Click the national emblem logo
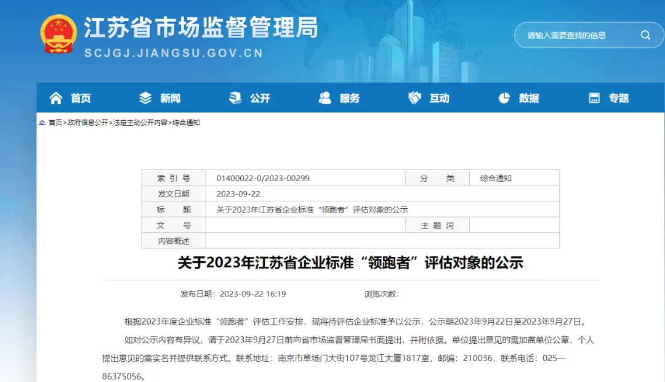 coord(58,35)
